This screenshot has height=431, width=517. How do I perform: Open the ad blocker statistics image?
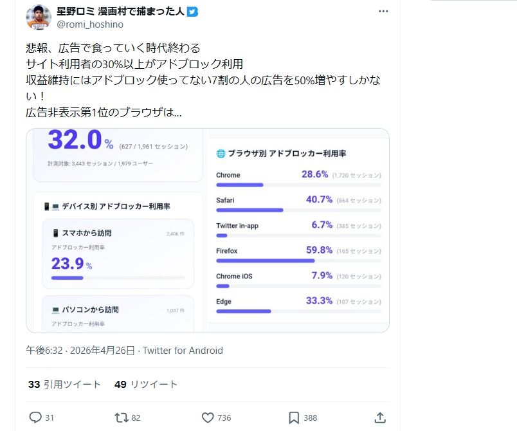pyautogui.click(x=207, y=230)
